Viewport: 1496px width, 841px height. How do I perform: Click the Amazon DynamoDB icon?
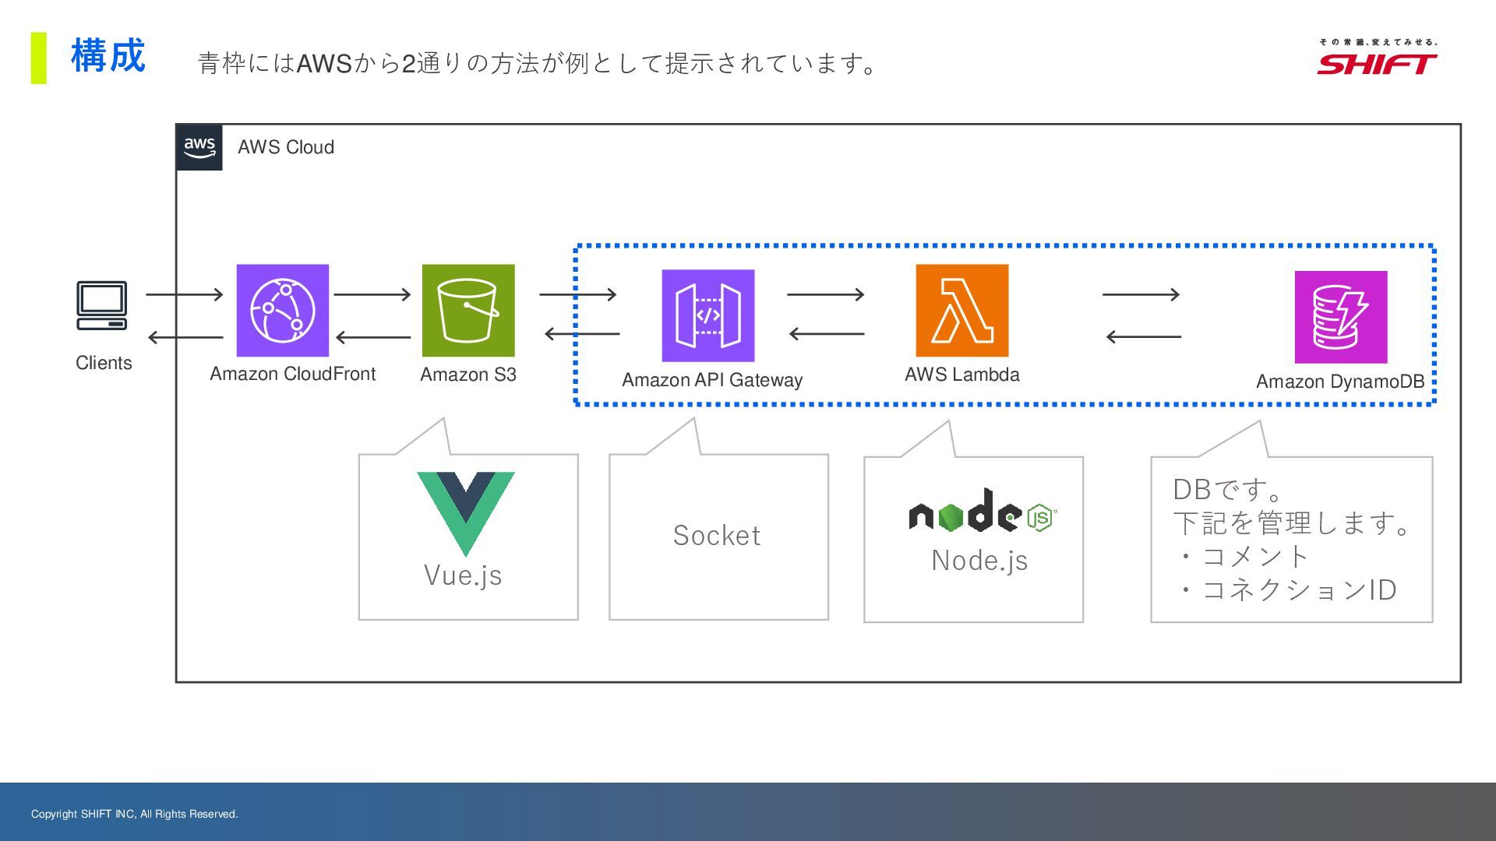pos(1340,317)
